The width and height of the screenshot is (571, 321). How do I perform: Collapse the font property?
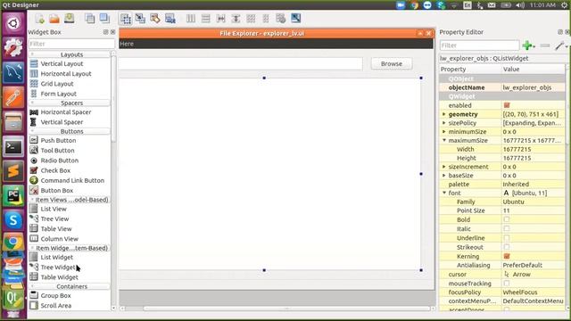click(x=444, y=193)
